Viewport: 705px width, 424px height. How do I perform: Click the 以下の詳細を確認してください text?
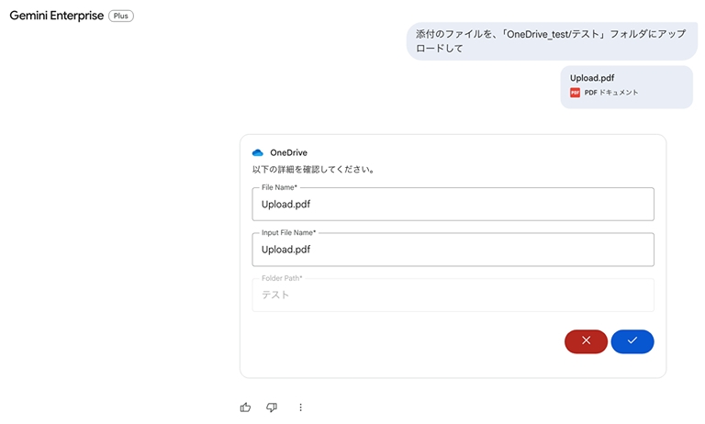(x=313, y=170)
